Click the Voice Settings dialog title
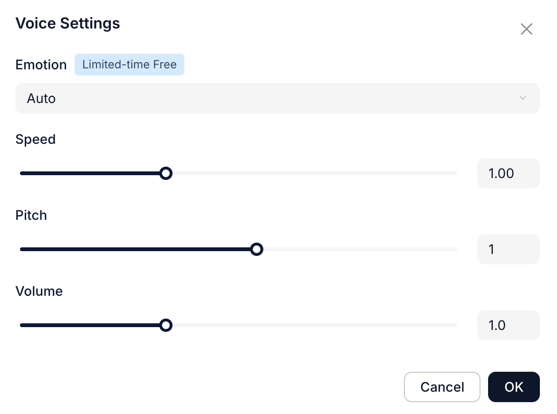557x414 pixels. click(67, 23)
